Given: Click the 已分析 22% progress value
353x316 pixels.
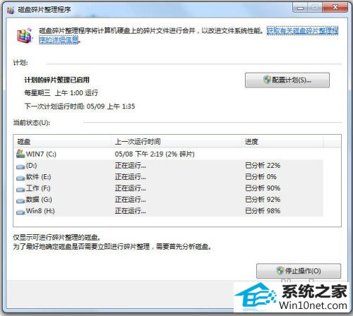Looking at the screenshot, I should click(263, 166).
